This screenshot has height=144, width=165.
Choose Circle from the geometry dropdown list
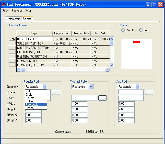point(29,95)
